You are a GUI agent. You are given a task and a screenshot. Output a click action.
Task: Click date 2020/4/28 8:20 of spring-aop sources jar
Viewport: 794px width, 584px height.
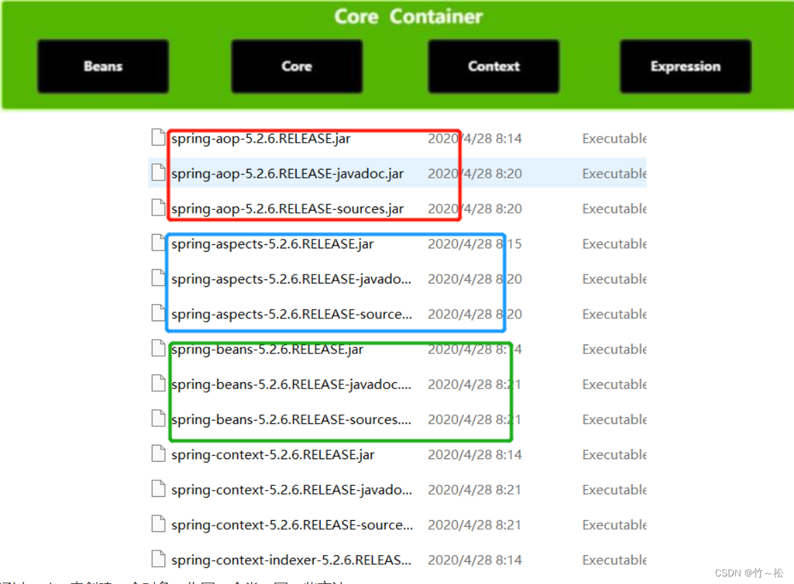[474, 209]
